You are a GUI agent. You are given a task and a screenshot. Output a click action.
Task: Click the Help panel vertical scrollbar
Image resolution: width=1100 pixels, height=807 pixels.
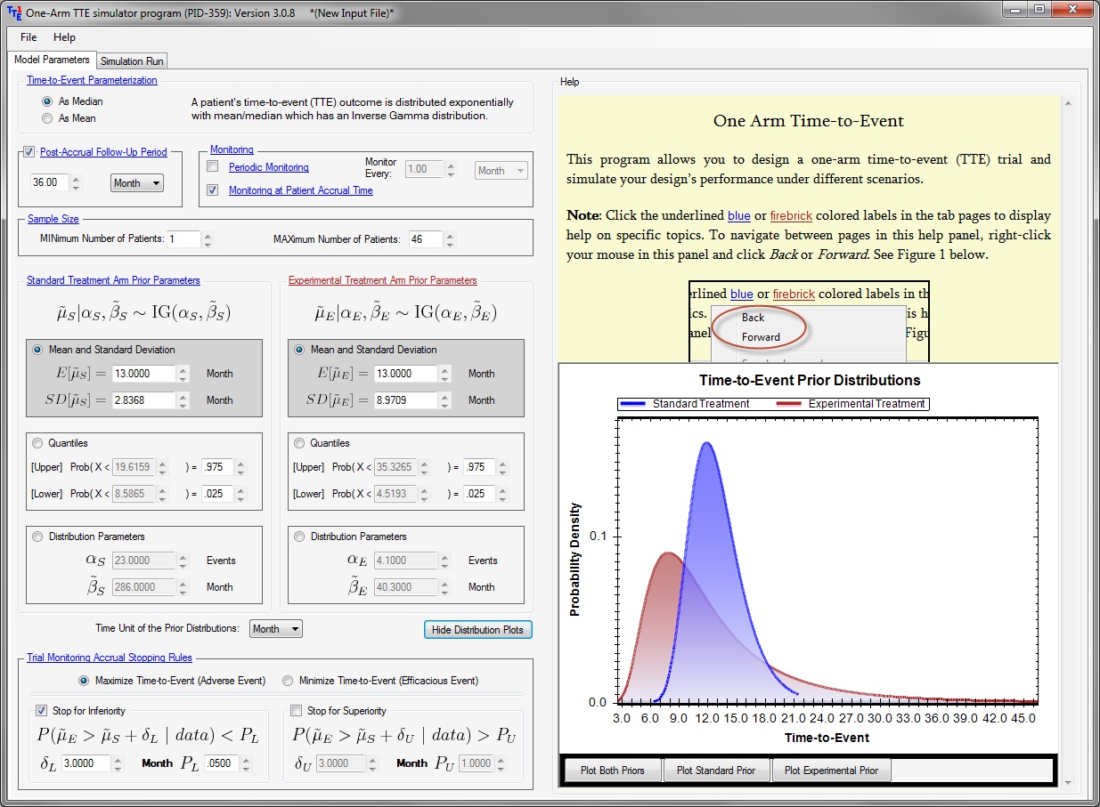(x=1068, y=356)
